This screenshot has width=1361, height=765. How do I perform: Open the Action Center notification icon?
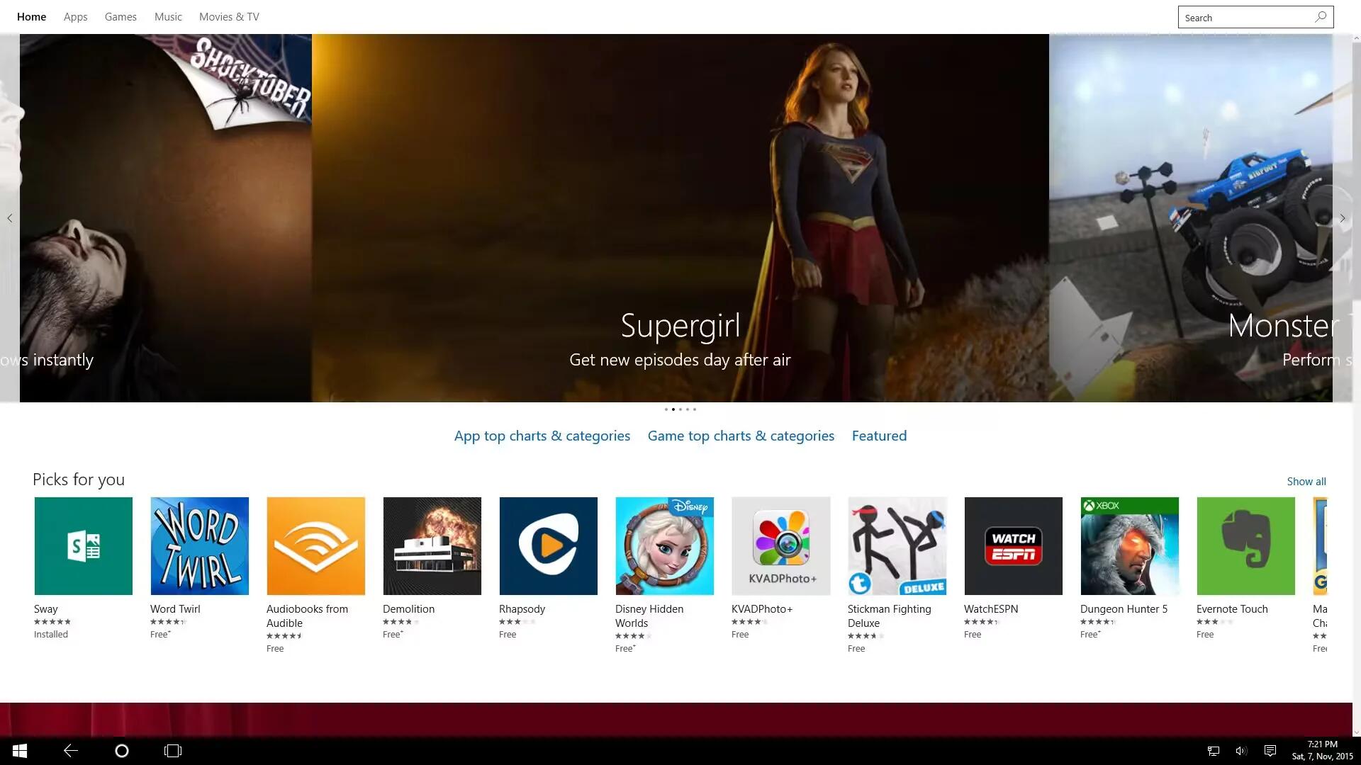[x=1270, y=751]
